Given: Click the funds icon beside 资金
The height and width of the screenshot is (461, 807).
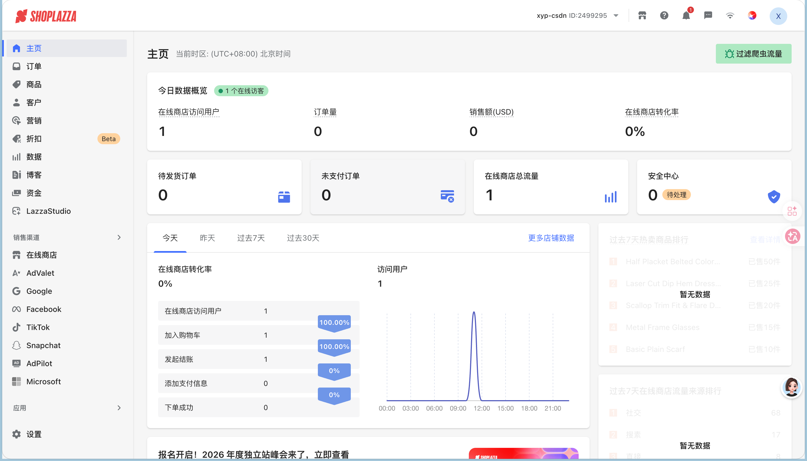Looking at the screenshot, I should 16,193.
